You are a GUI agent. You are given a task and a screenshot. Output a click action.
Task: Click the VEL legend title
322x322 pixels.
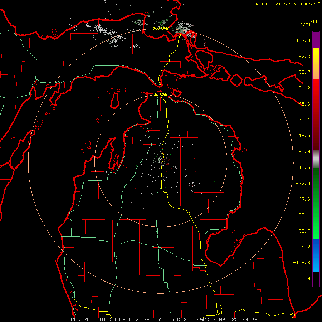[x=314, y=21]
